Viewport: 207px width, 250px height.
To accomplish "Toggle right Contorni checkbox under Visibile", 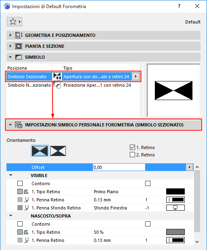I will [148, 184].
